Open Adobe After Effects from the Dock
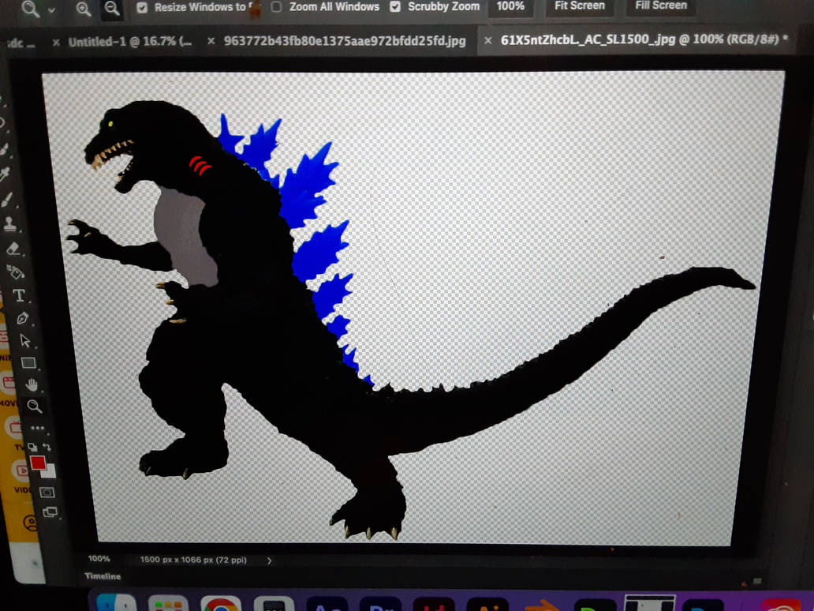 click(x=327, y=604)
